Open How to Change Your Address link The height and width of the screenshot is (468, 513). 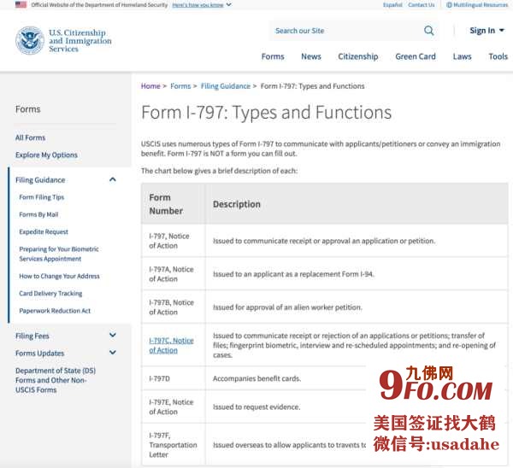(x=59, y=276)
